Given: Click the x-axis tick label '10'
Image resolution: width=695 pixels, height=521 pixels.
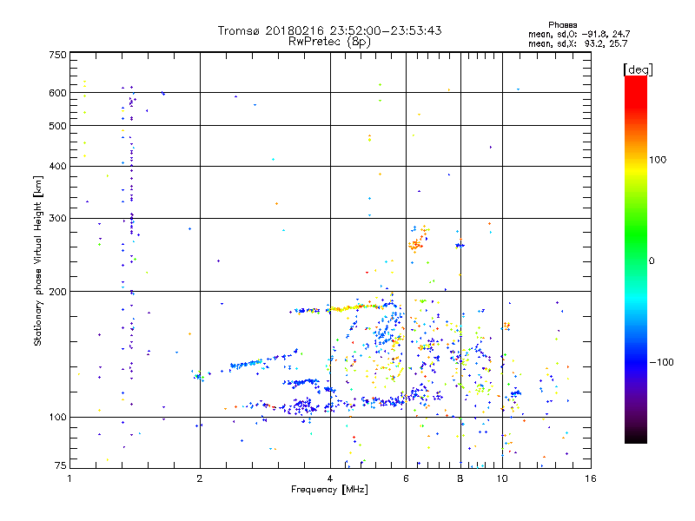Looking at the screenshot, I should tap(502, 478).
